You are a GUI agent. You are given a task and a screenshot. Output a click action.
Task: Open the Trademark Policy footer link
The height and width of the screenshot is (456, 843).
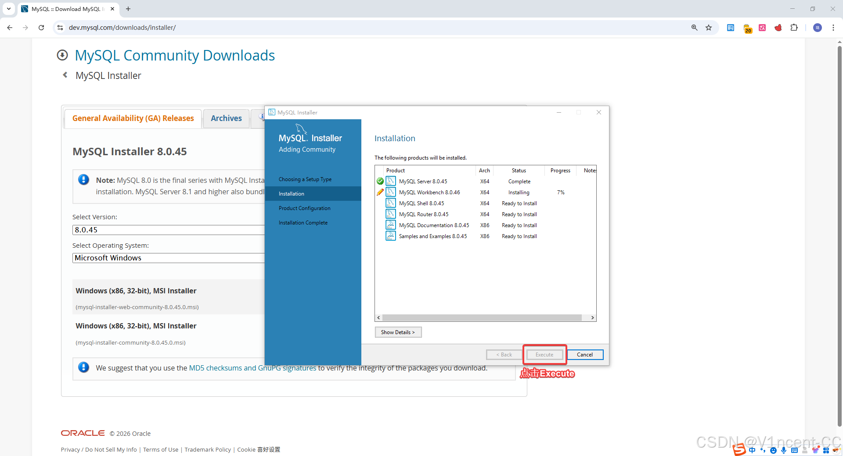(208, 449)
